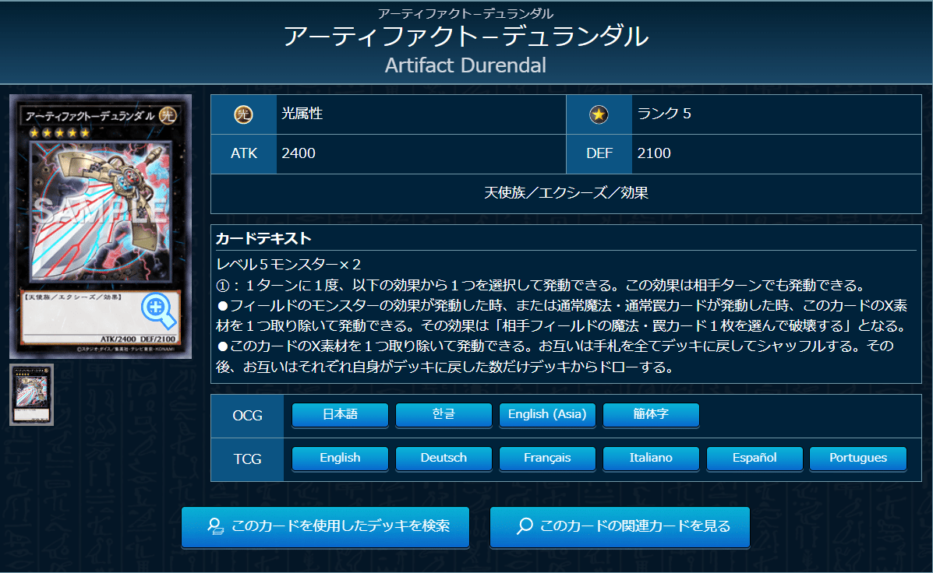933x573 pixels.
Task: Pick the Français language button
Action: click(x=547, y=459)
